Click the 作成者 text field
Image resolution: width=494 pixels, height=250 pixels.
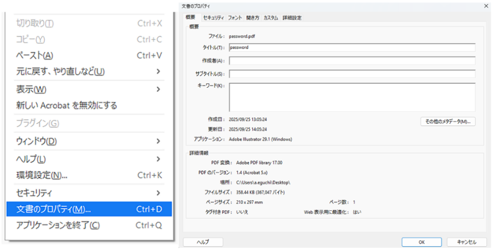352,61
